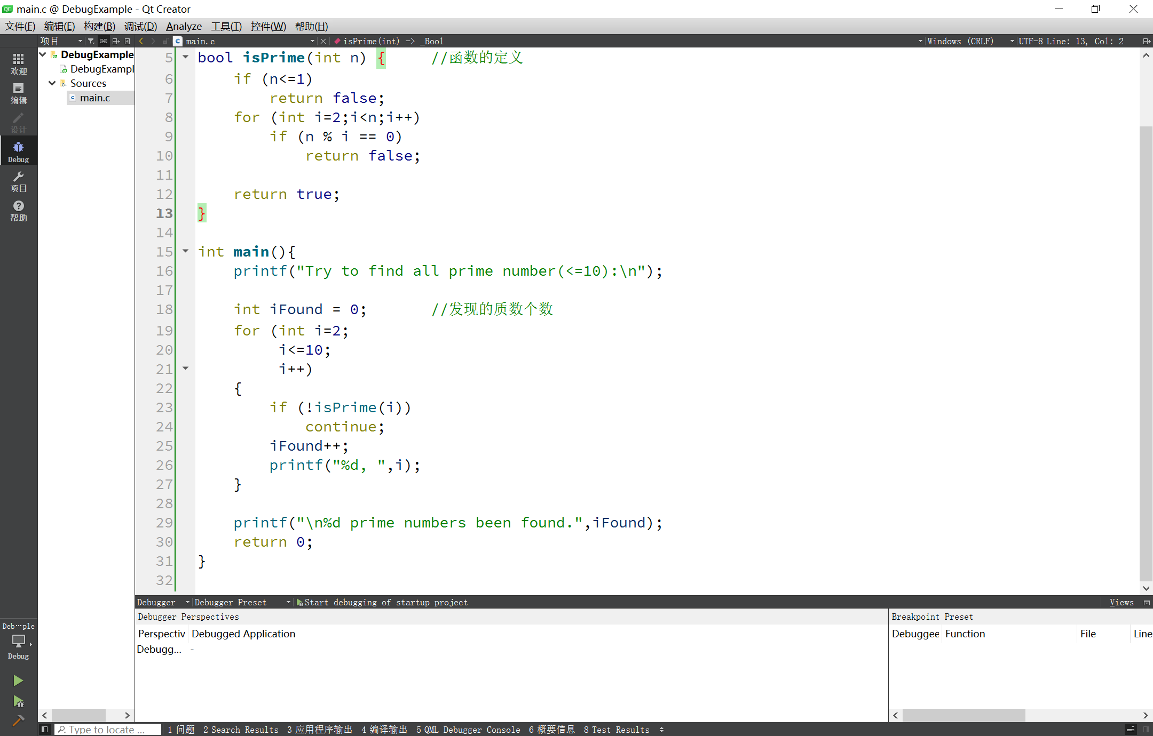Viewport: 1153px width, 736px height.
Task: Open the 5 QML Debugger Console pane
Action: pos(468,729)
